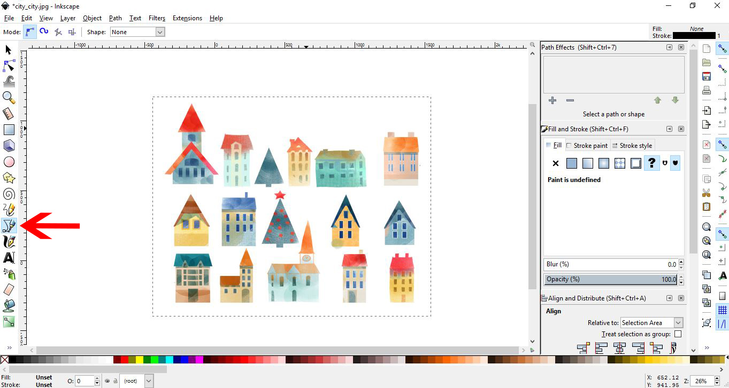
Task: Select the Selector arrow tool
Action: pos(9,50)
